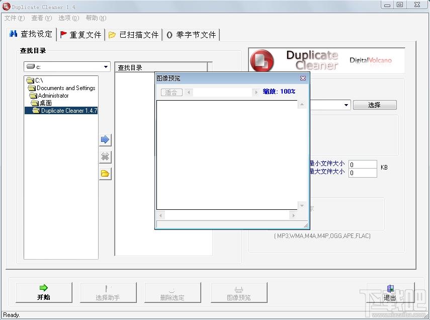Click the 选择助手 button
430x320 pixels.
click(x=108, y=292)
